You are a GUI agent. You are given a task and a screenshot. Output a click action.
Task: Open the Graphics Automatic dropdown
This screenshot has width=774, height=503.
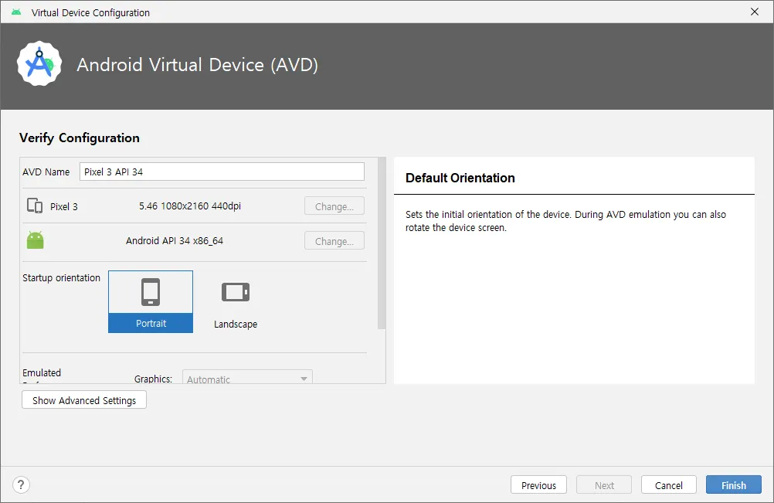[247, 378]
